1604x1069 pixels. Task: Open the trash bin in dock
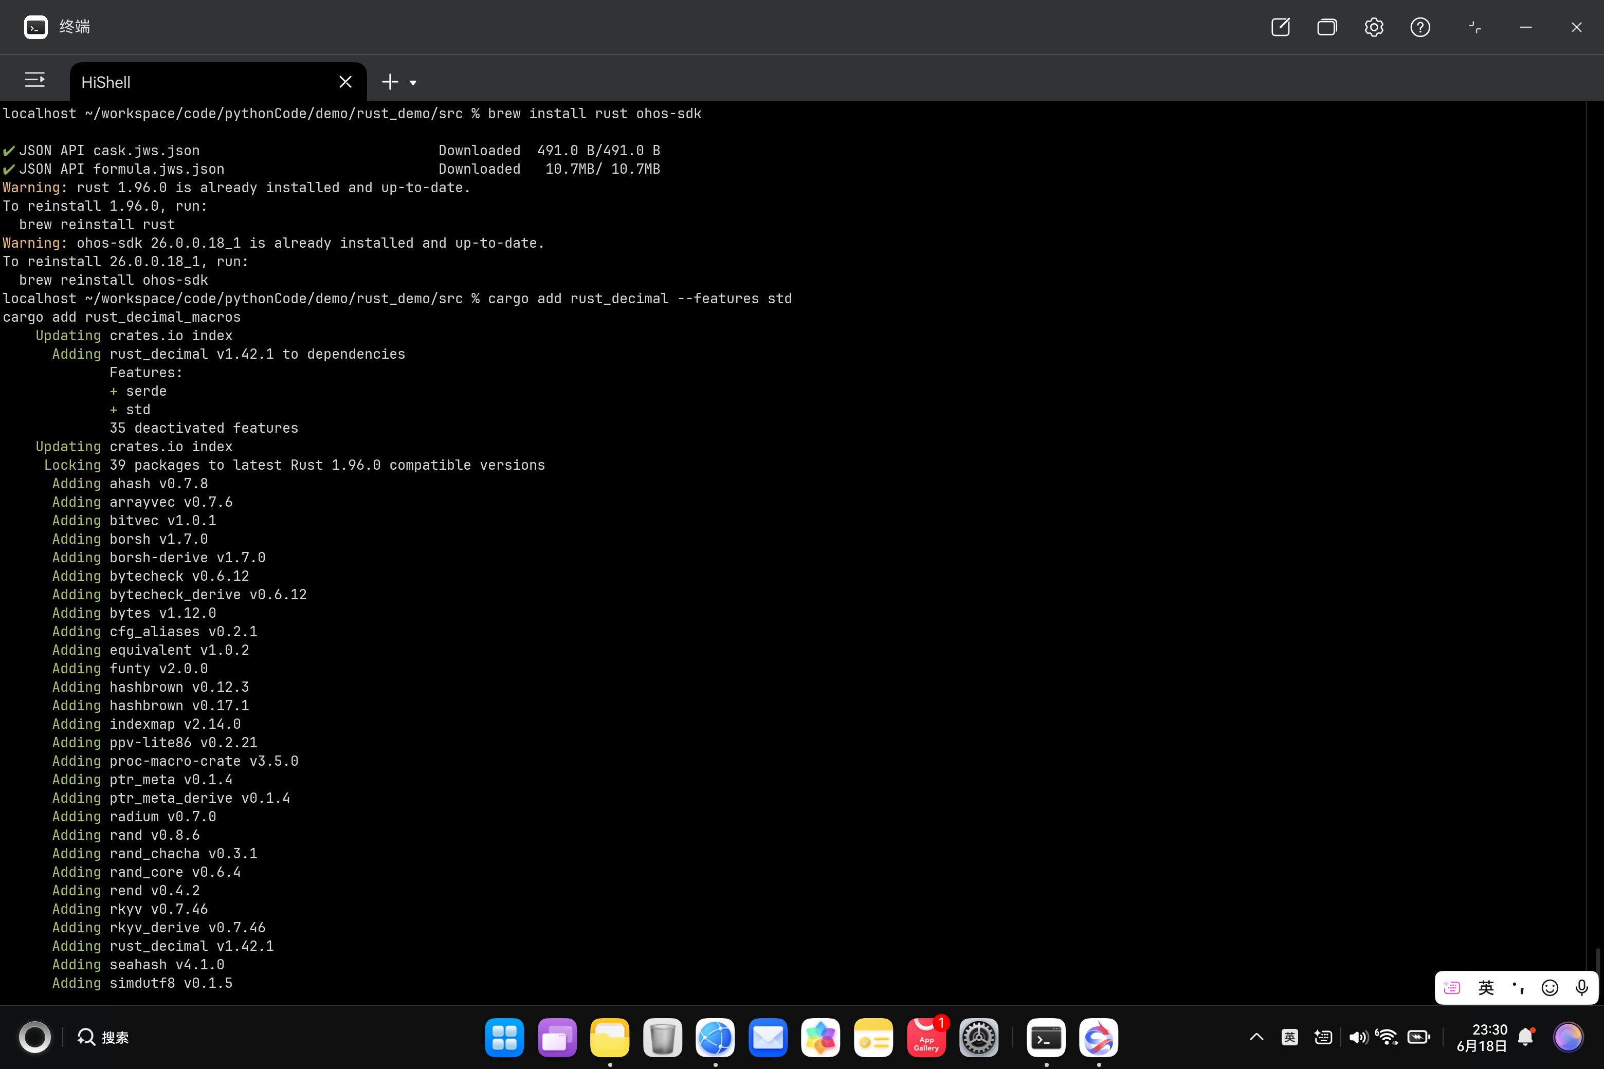pyautogui.click(x=662, y=1038)
